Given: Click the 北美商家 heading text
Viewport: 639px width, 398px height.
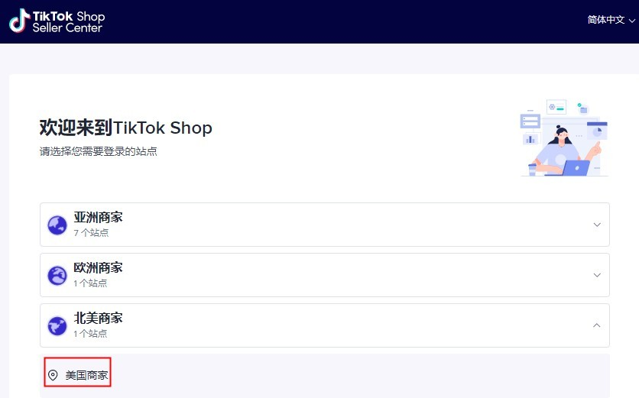Looking at the screenshot, I should tap(98, 318).
